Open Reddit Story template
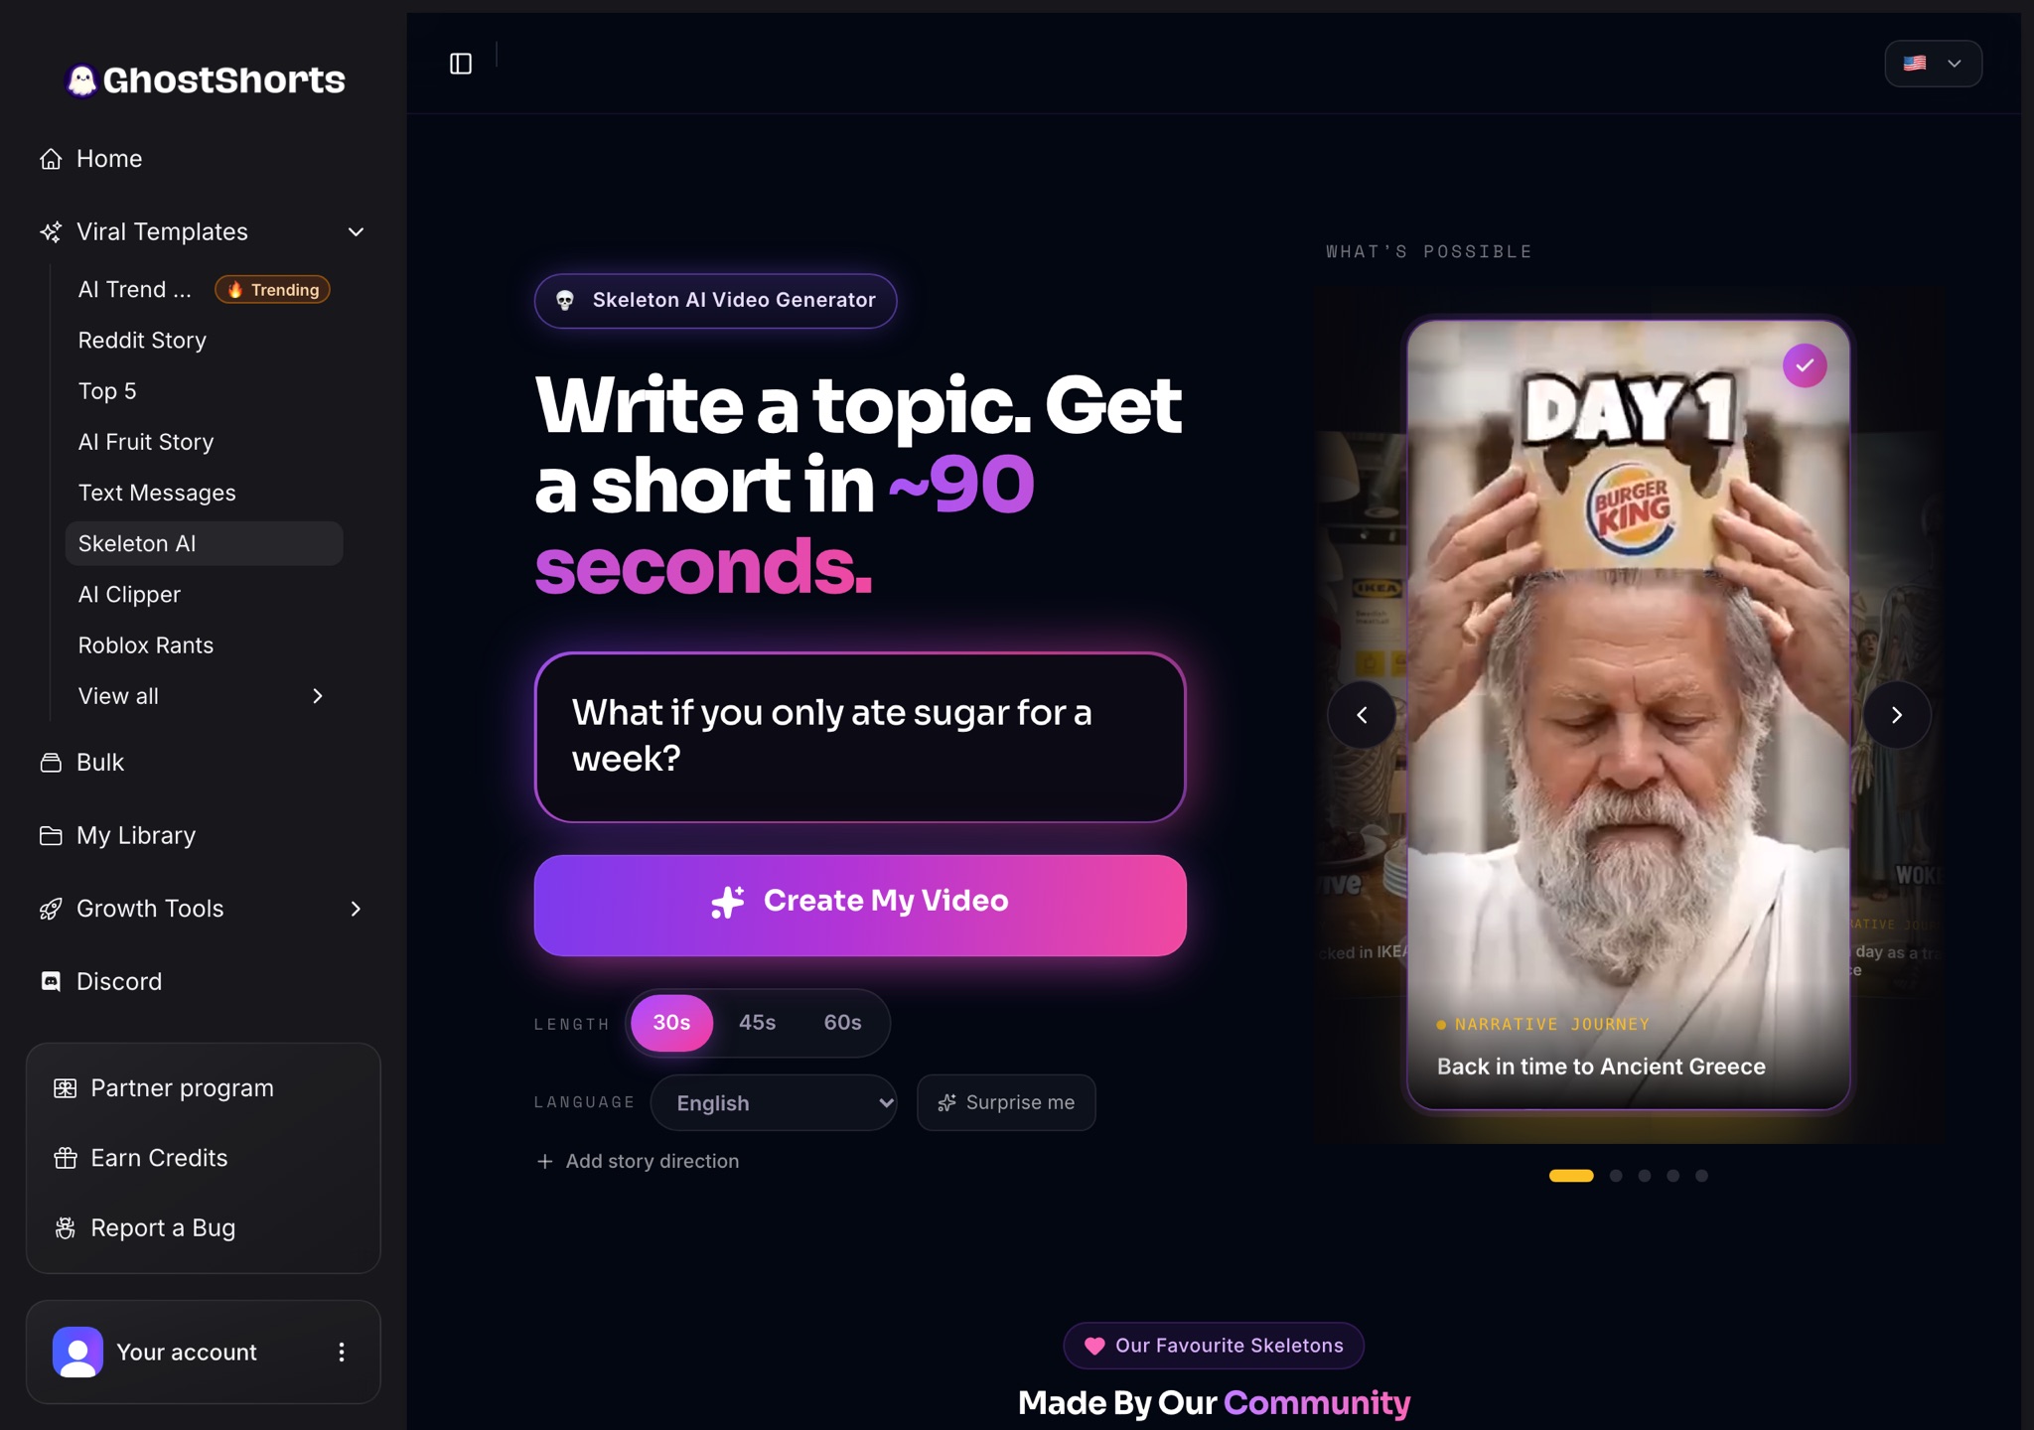Viewport: 2034px width, 1430px height. tap(142, 341)
